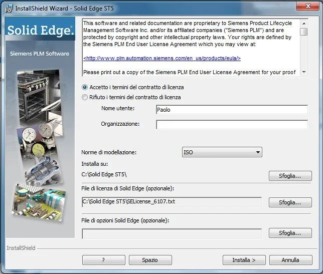Click the C:\Solid Edge ST5\ install path text

tap(104, 174)
